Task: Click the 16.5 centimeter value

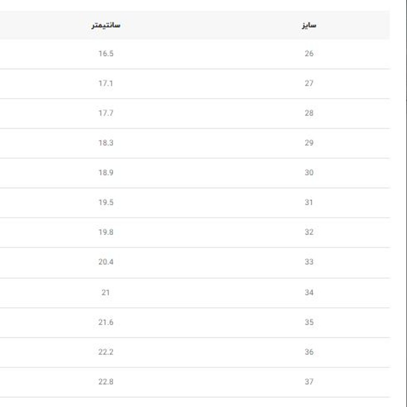Action: [106, 54]
